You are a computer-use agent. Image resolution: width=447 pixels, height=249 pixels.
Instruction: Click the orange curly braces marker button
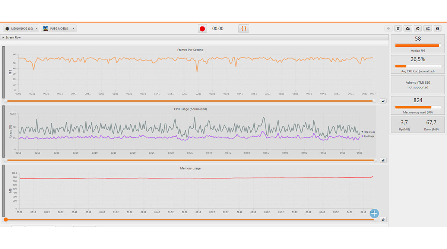[x=244, y=29]
